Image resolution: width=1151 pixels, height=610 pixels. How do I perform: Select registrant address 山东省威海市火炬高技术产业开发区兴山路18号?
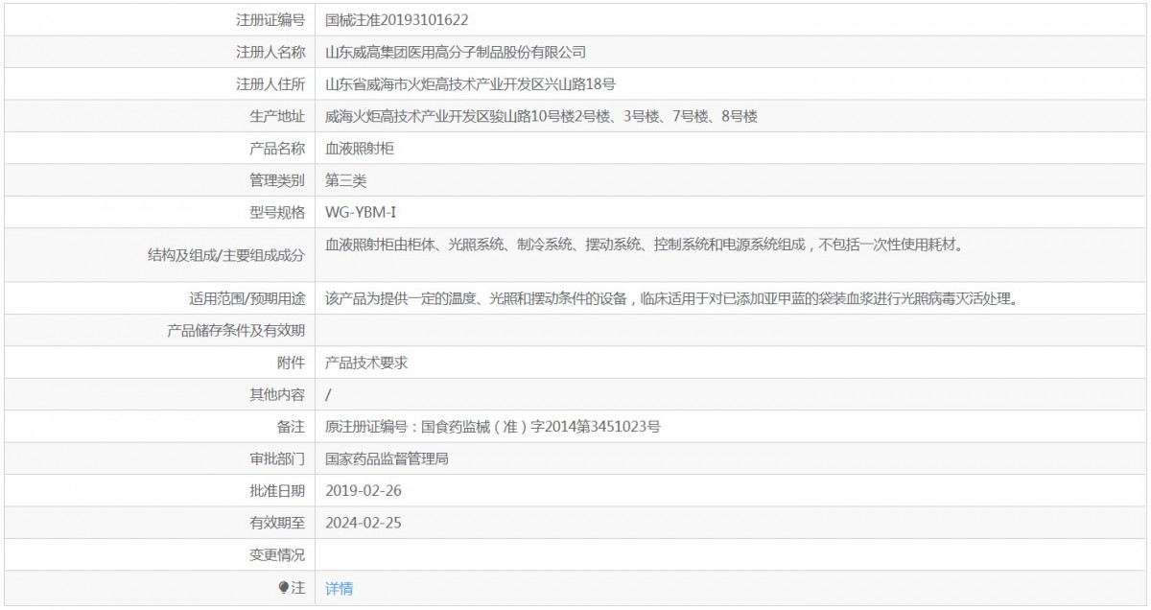(470, 83)
